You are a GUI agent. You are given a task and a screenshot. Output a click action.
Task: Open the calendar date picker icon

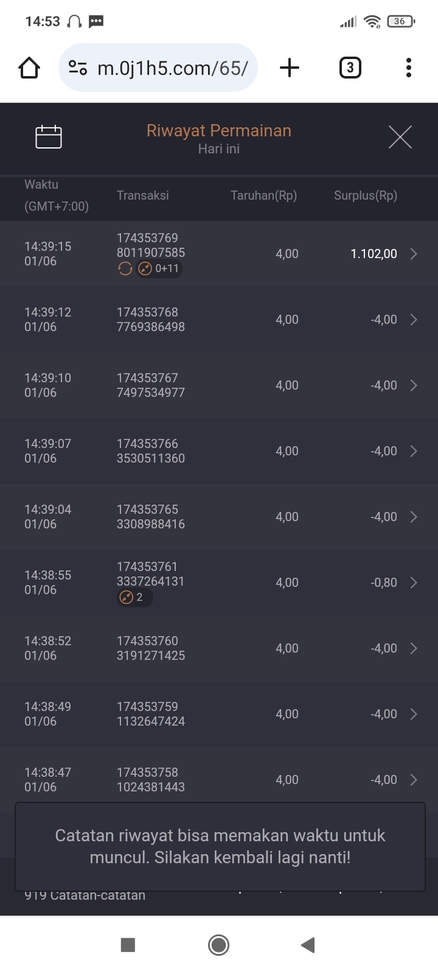[49, 137]
